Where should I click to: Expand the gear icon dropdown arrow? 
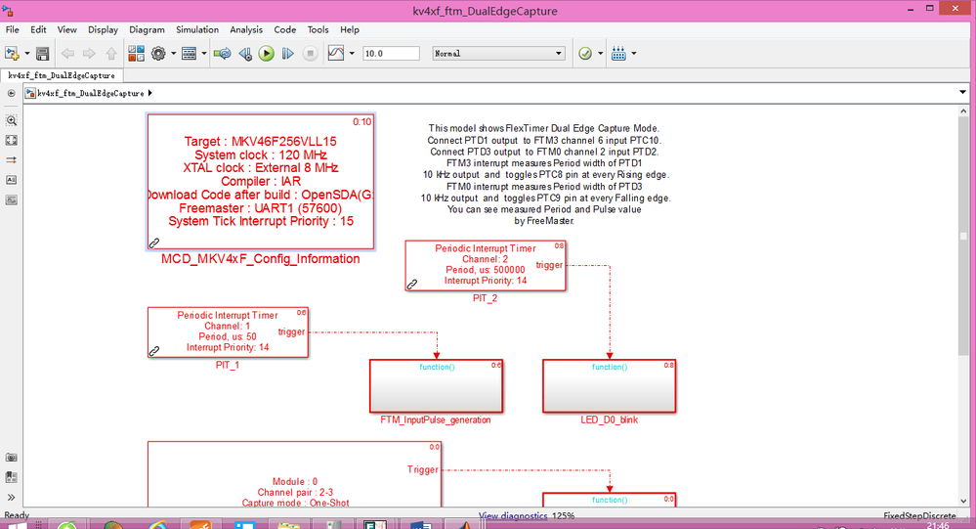point(173,54)
